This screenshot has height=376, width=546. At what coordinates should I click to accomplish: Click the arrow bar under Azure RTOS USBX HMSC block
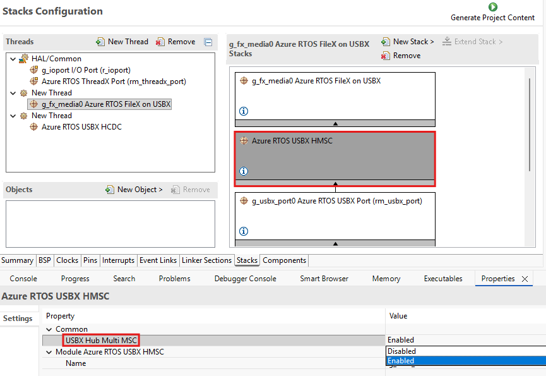335,183
